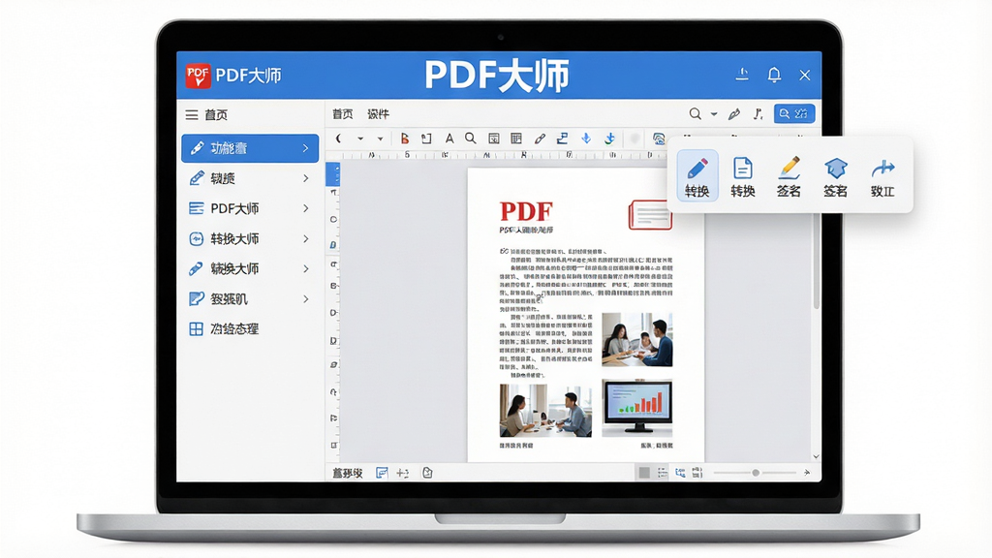Select the letter A text tool
The width and height of the screenshot is (992, 558).
[x=449, y=138]
